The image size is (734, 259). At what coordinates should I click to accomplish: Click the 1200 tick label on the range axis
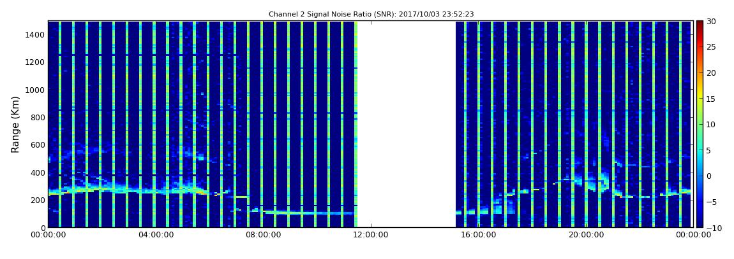pos(36,62)
